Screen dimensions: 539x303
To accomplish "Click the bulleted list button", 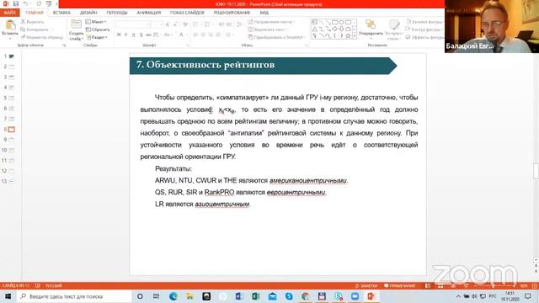I will (196, 24).
